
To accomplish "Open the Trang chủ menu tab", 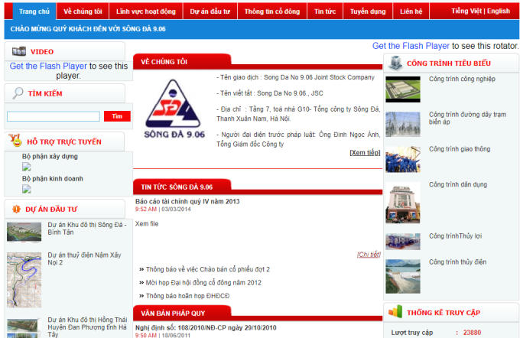I will (x=34, y=12).
